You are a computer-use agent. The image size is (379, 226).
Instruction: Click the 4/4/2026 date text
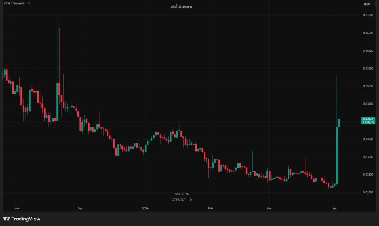point(181,194)
